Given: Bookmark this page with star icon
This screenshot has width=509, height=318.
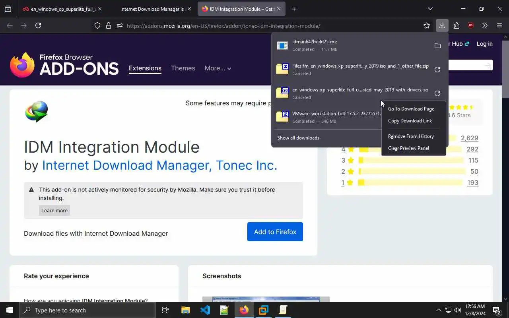Looking at the screenshot, I should (427, 26).
